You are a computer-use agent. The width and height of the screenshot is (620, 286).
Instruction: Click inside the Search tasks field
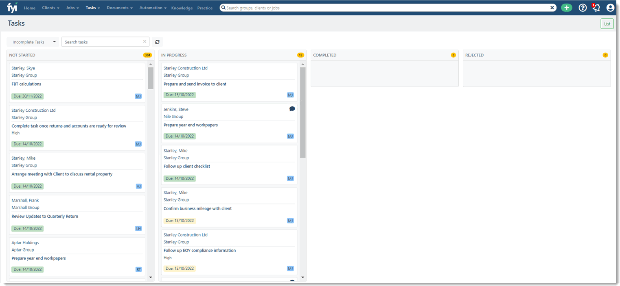coord(102,42)
